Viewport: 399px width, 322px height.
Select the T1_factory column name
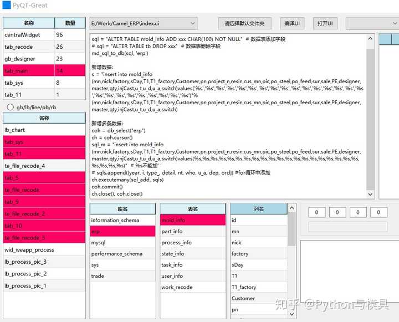point(259,287)
